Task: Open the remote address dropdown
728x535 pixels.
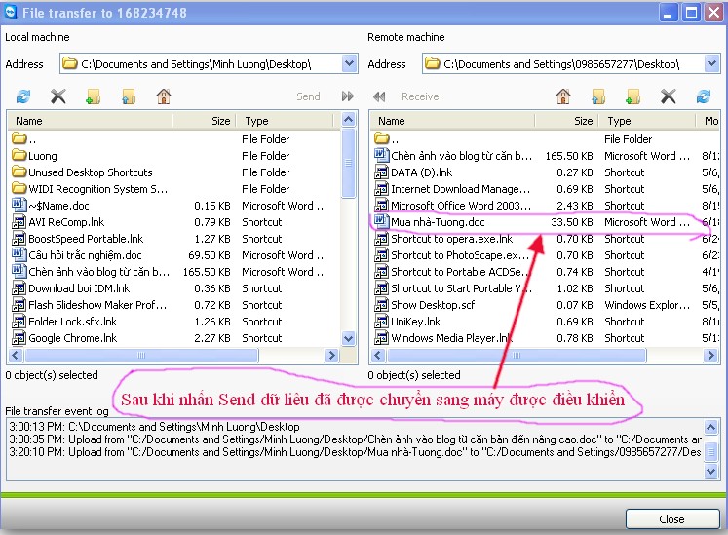Action: (711, 63)
